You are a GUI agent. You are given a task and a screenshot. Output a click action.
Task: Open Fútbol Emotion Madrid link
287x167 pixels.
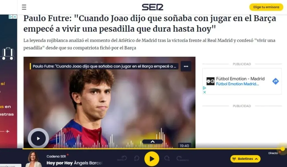click(237, 84)
